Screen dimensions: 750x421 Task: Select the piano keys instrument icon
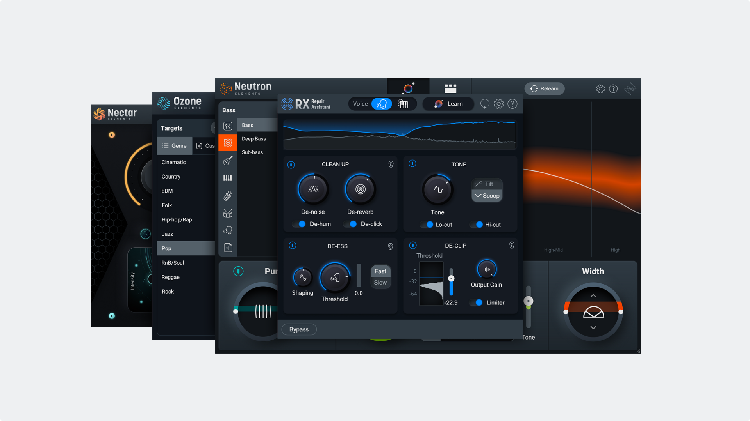coord(227,178)
